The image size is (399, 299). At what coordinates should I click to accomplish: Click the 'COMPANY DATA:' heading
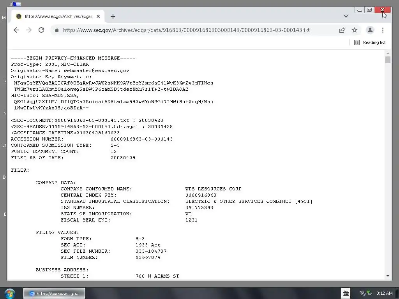pos(56,183)
